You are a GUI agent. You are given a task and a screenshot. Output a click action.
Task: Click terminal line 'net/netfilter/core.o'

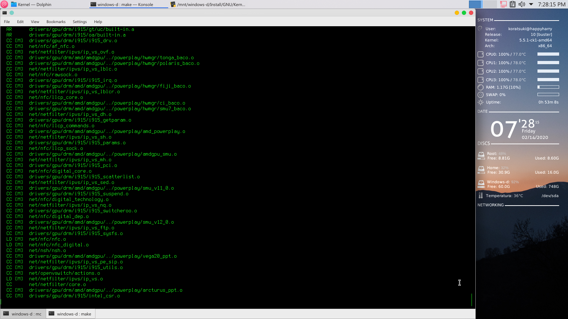click(x=58, y=284)
